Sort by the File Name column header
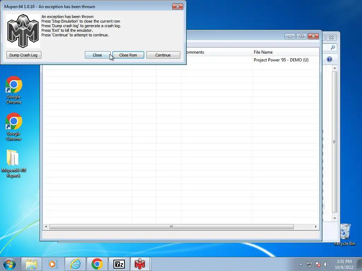The height and width of the screenshot is (271, 362). (x=285, y=52)
